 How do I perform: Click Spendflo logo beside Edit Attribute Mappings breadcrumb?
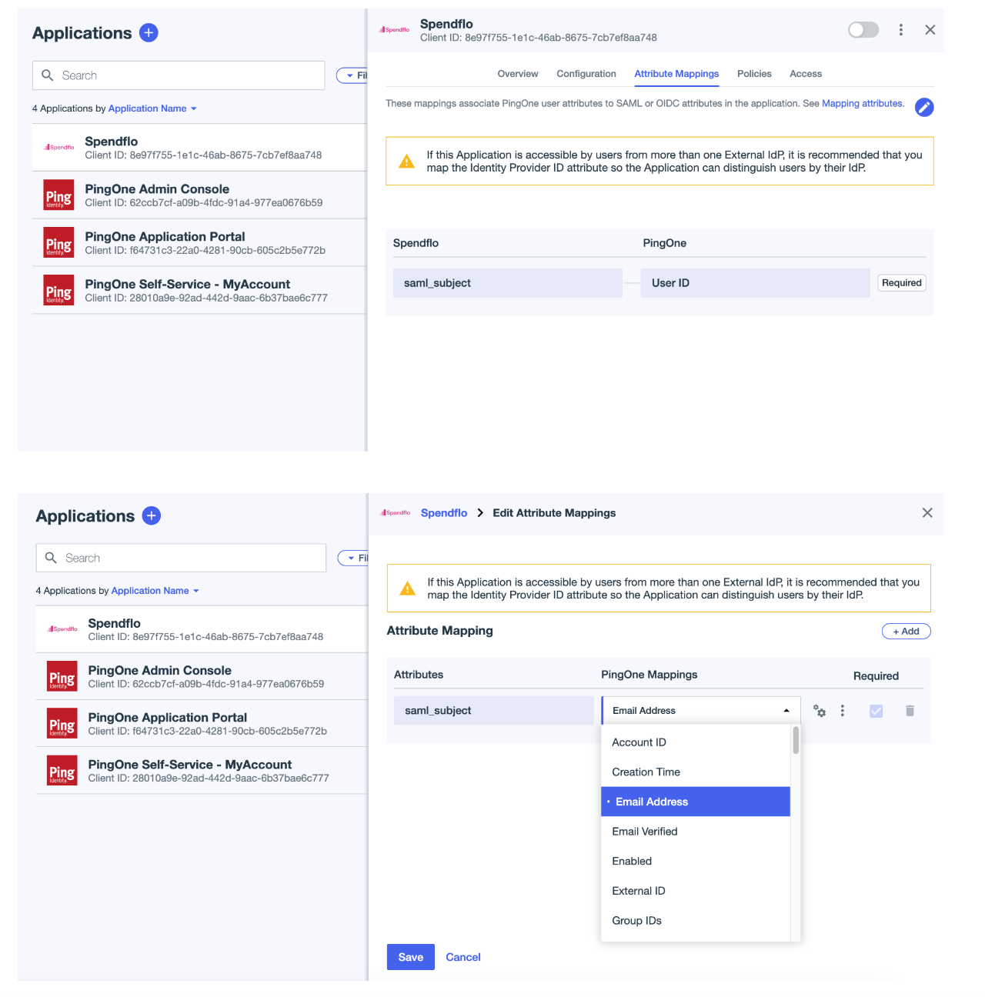click(396, 512)
